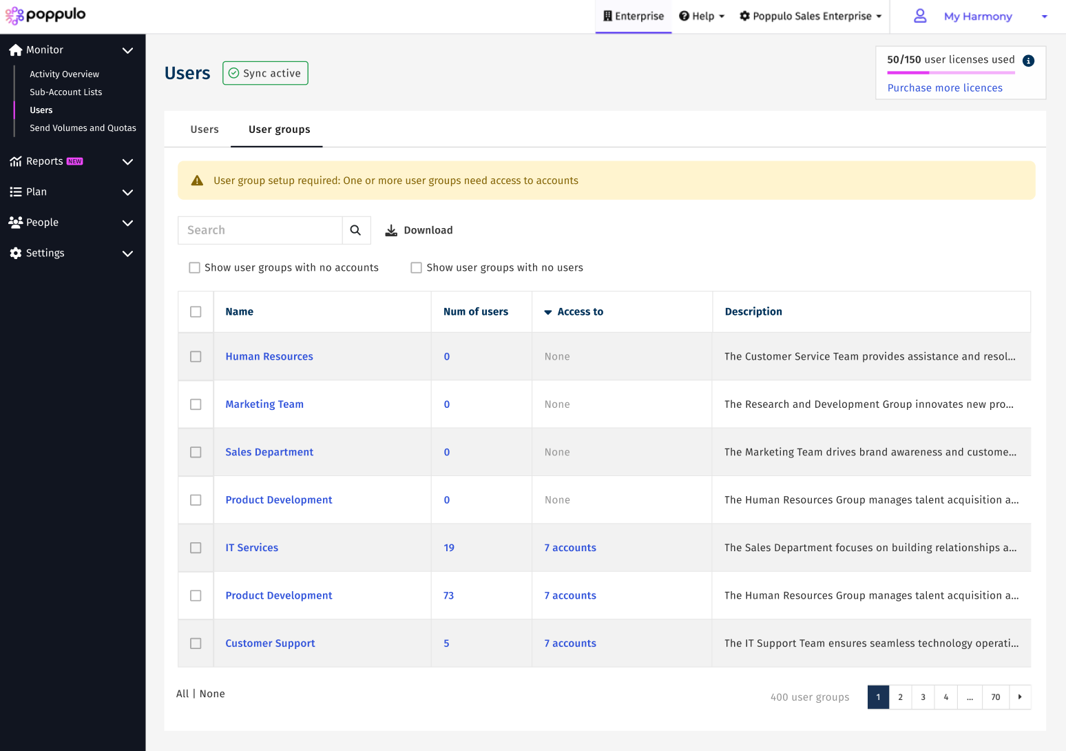Click into the Search input field
Image resolution: width=1066 pixels, height=751 pixels.
click(x=260, y=230)
